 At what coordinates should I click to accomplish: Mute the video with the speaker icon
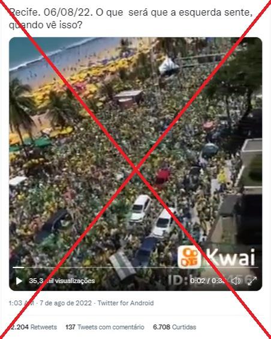[x=236, y=281]
